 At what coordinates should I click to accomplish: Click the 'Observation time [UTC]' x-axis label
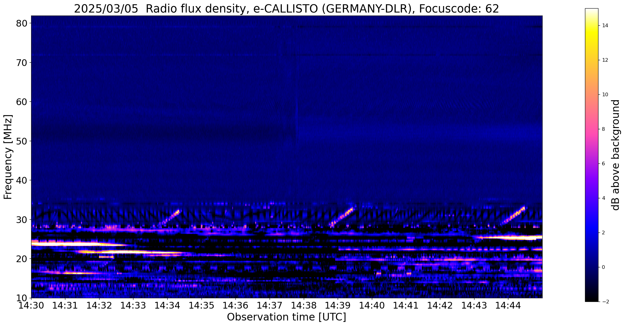tap(286, 317)
